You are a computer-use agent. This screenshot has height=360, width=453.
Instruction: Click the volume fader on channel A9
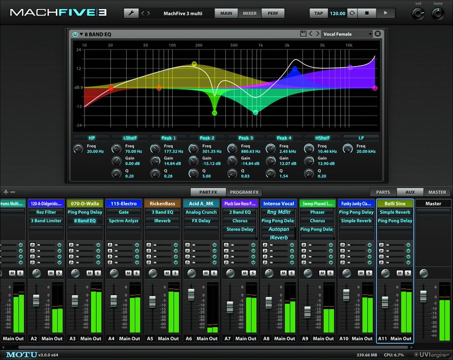[307, 312]
